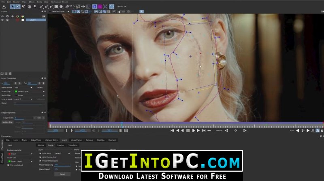Click the Save project download icon
The height and width of the screenshot is (181, 324).
pos(4,6)
